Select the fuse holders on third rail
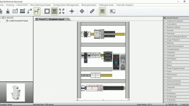This screenshot has width=189, height=106. [95, 75]
